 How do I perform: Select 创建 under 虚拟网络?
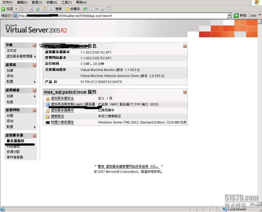click(x=10, y=116)
